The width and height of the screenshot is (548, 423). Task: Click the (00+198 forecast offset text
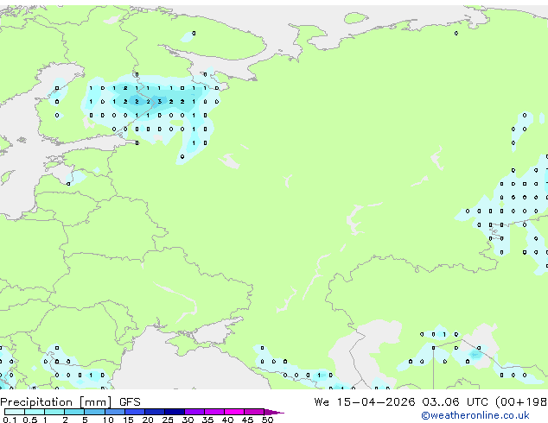521,402
